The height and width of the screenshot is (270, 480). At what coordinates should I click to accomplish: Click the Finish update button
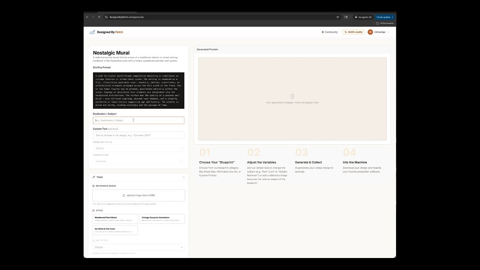[x=385, y=17]
